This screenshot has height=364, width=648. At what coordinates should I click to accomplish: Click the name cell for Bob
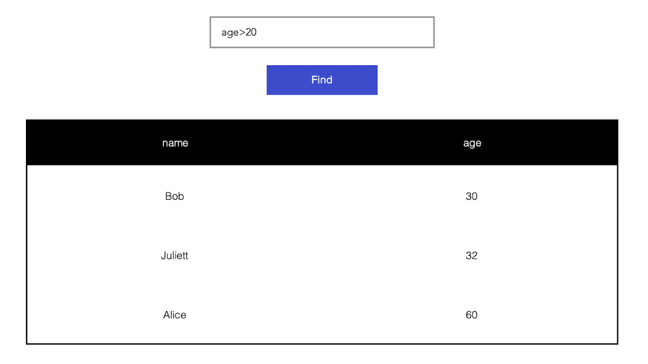[x=175, y=196]
